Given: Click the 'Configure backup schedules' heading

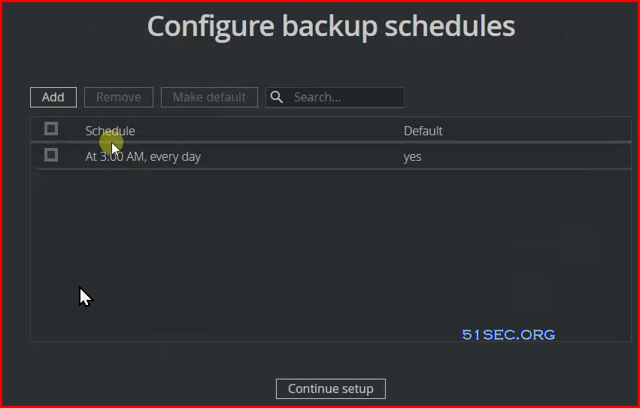Looking at the screenshot, I should [331, 27].
